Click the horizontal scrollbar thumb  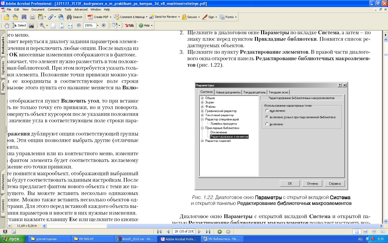(242, 226)
